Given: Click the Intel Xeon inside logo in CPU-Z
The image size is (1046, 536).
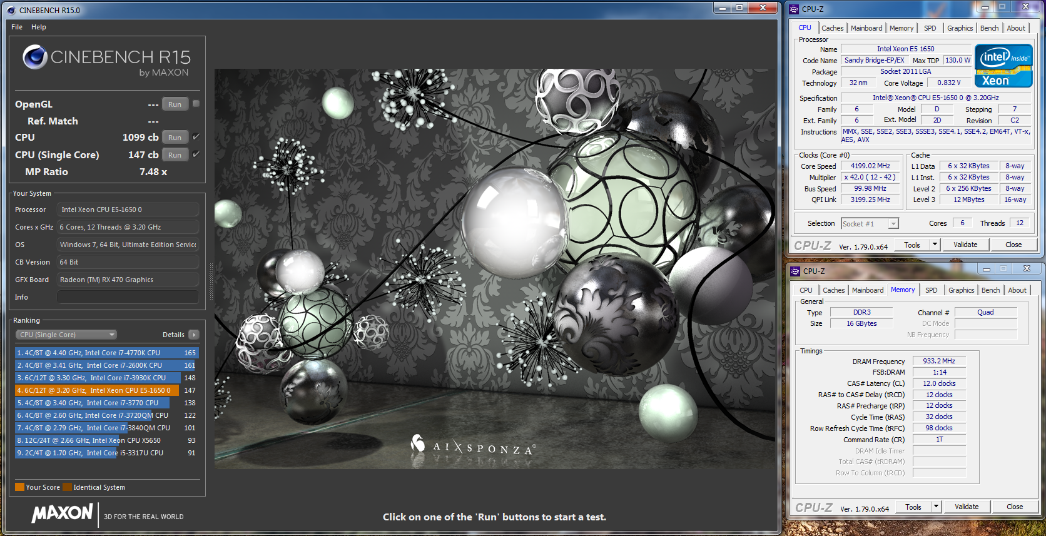Looking at the screenshot, I should point(1003,66).
